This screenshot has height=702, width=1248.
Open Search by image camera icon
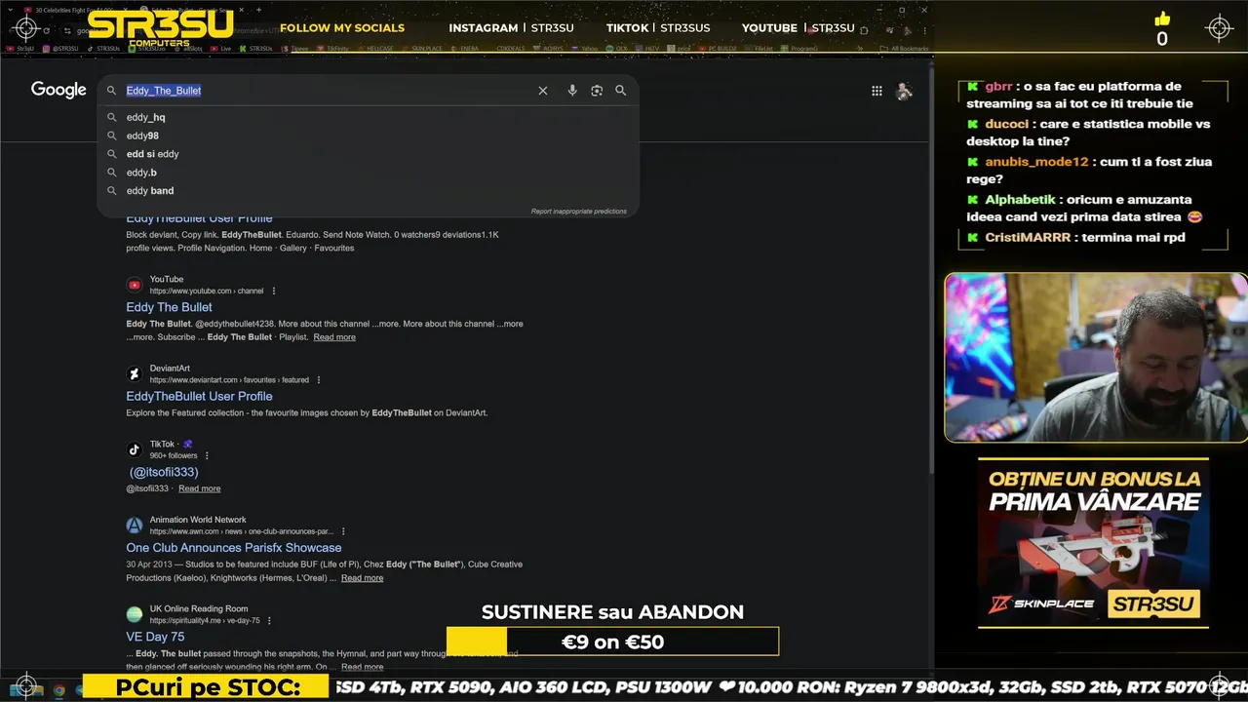pos(597,91)
